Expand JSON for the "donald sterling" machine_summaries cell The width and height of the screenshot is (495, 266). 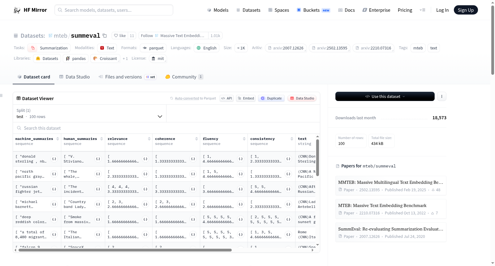click(54, 159)
